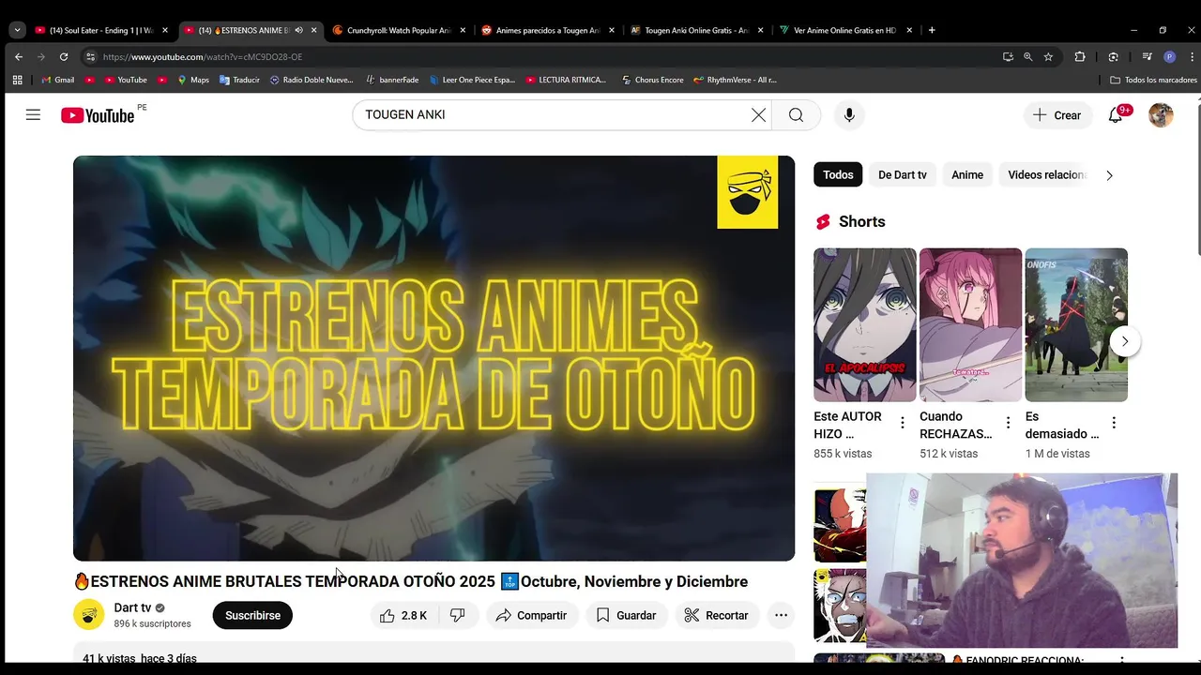Open 'Cuando RECHAZAS' short thumbnail
Screen dimensions: 1201x675
pyautogui.click(x=970, y=324)
